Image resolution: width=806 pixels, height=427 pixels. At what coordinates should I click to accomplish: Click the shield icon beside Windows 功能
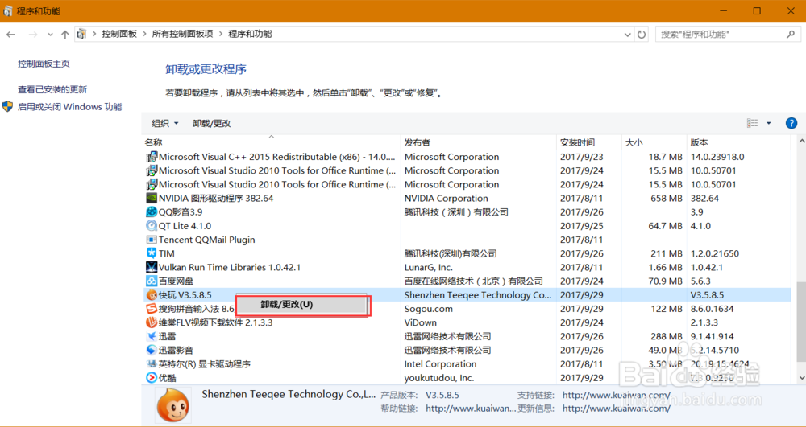(x=8, y=107)
